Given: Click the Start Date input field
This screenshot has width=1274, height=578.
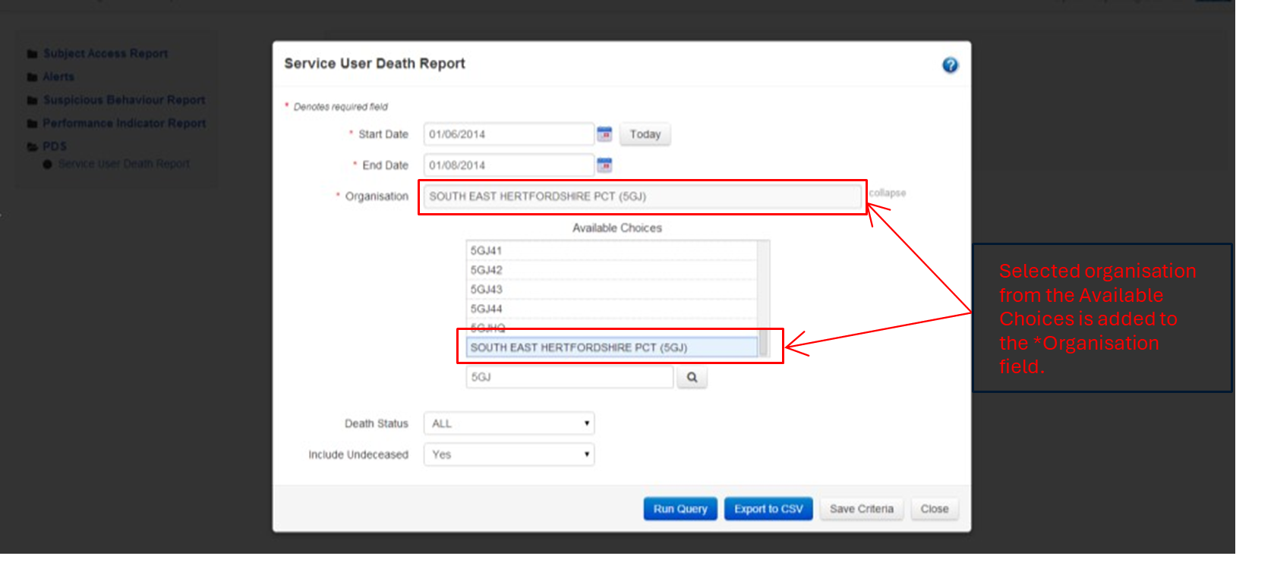Looking at the screenshot, I should [x=509, y=134].
